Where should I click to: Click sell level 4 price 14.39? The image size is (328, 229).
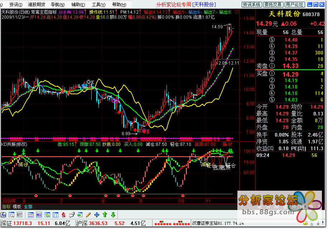click(x=291, y=46)
